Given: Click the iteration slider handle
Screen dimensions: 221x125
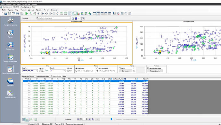Looking at the screenshot, I should click(x=111, y=119).
